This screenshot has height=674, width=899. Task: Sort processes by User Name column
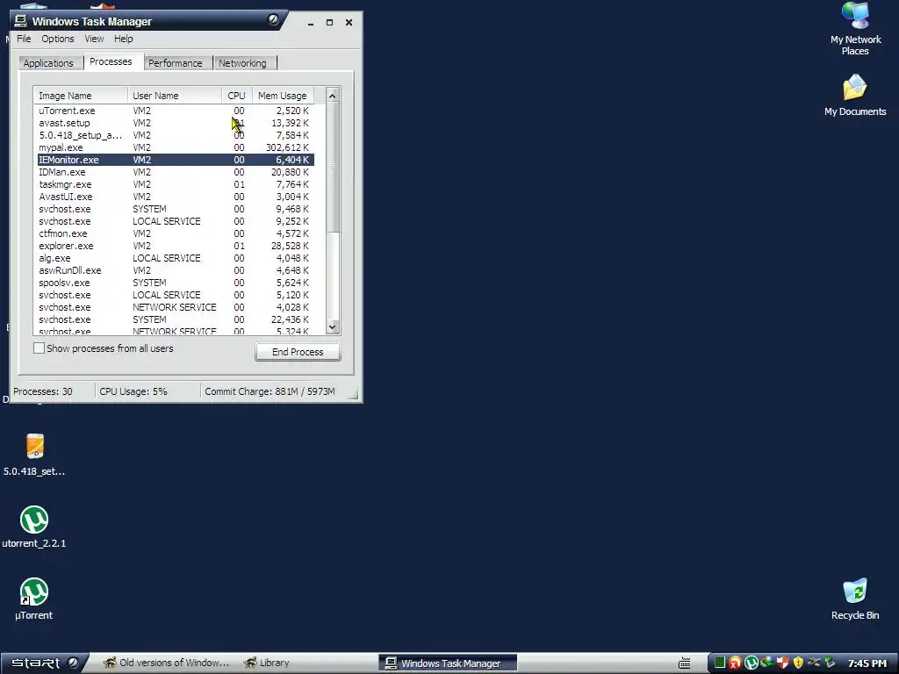tap(175, 96)
